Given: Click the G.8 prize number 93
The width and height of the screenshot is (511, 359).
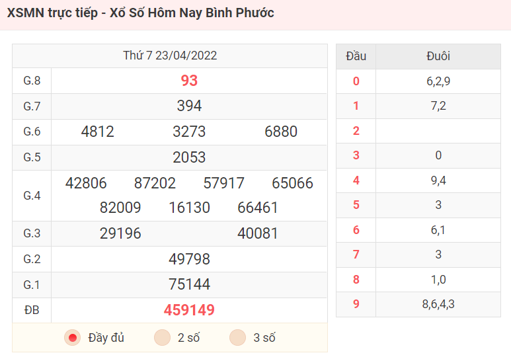Looking at the screenshot, I should click(189, 81).
